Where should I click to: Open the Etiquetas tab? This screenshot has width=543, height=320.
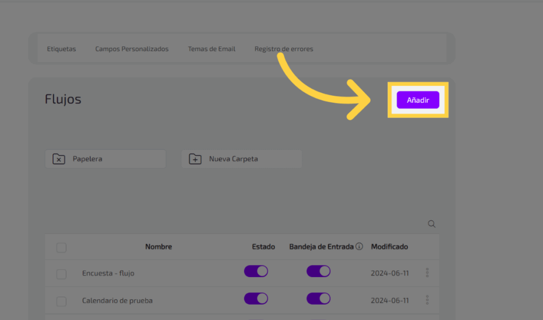coord(62,49)
